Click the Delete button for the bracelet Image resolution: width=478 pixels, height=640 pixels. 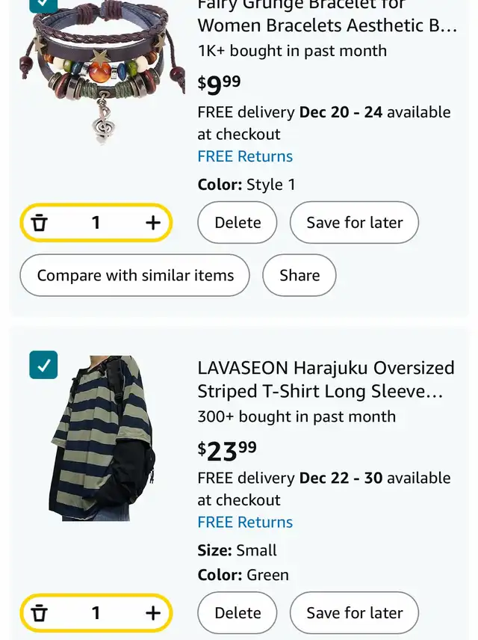238,223
